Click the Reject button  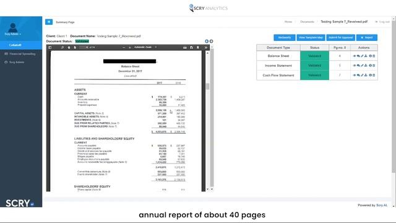click(367, 37)
